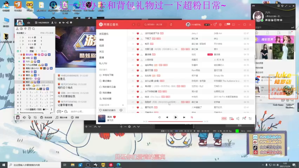
Task: Open heartbeat mode icon beside 我喜欢的音乐
Action: (121, 110)
